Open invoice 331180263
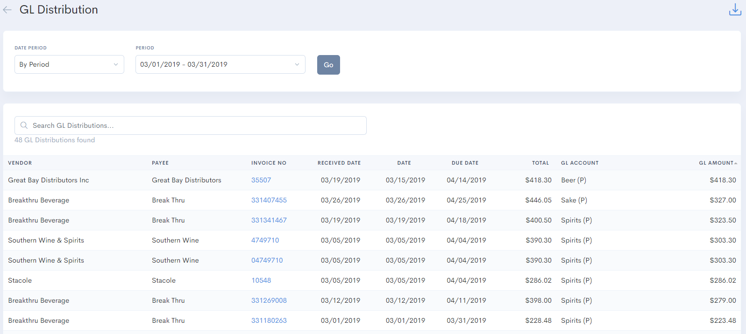This screenshot has width=746, height=334. pyautogui.click(x=269, y=320)
